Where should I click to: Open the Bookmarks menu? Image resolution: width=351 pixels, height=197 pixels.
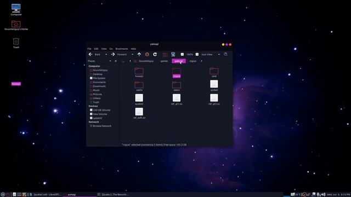(122, 49)
